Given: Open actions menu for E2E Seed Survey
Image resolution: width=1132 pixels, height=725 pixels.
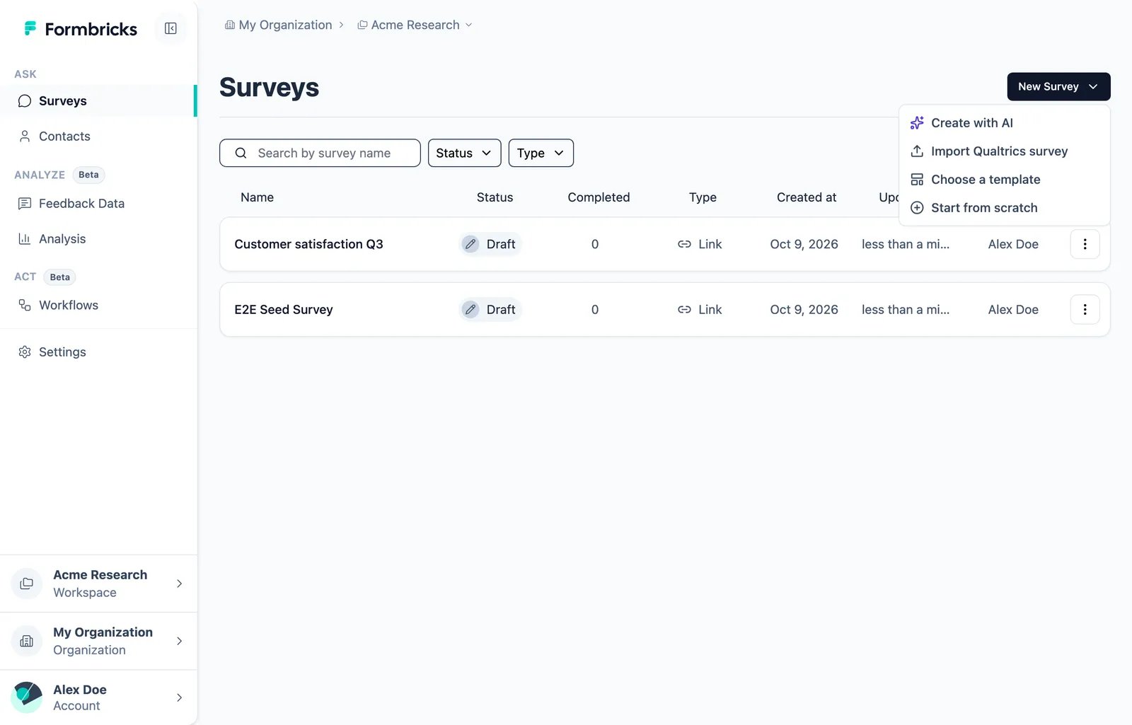Looking at the screenshot, I should 1085,309.
